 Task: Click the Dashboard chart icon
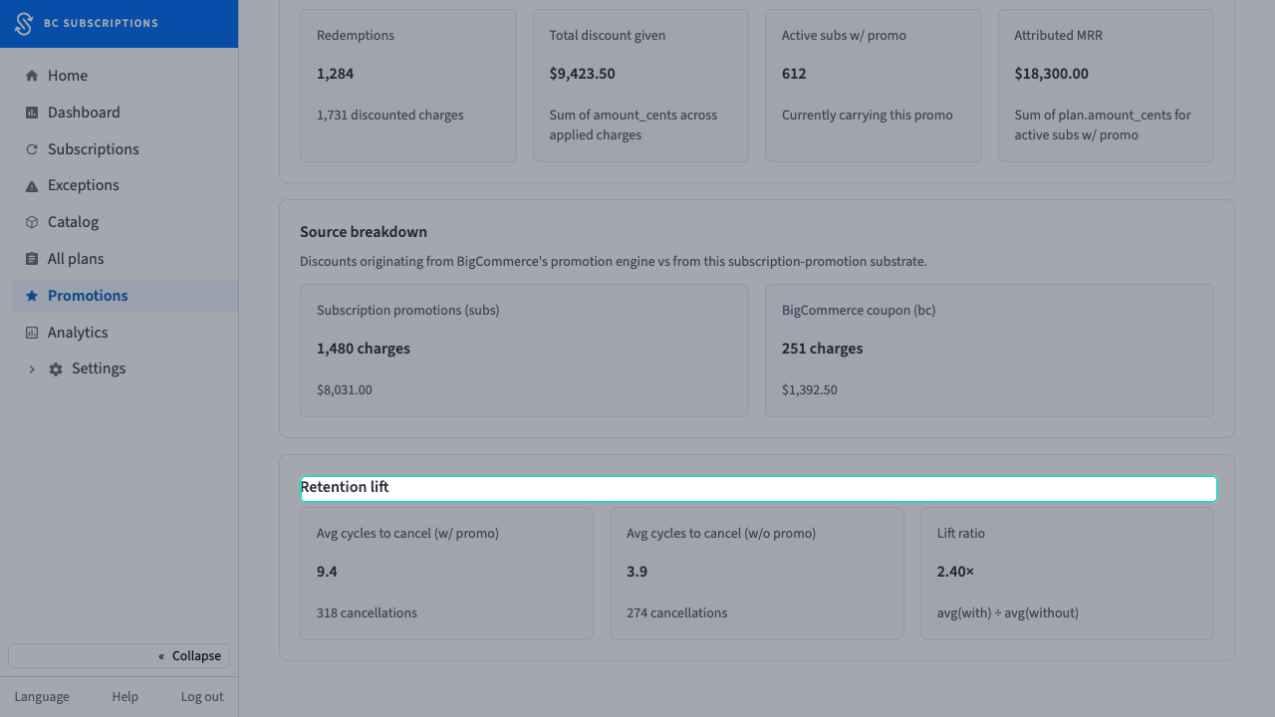click(x=32, y=113)
